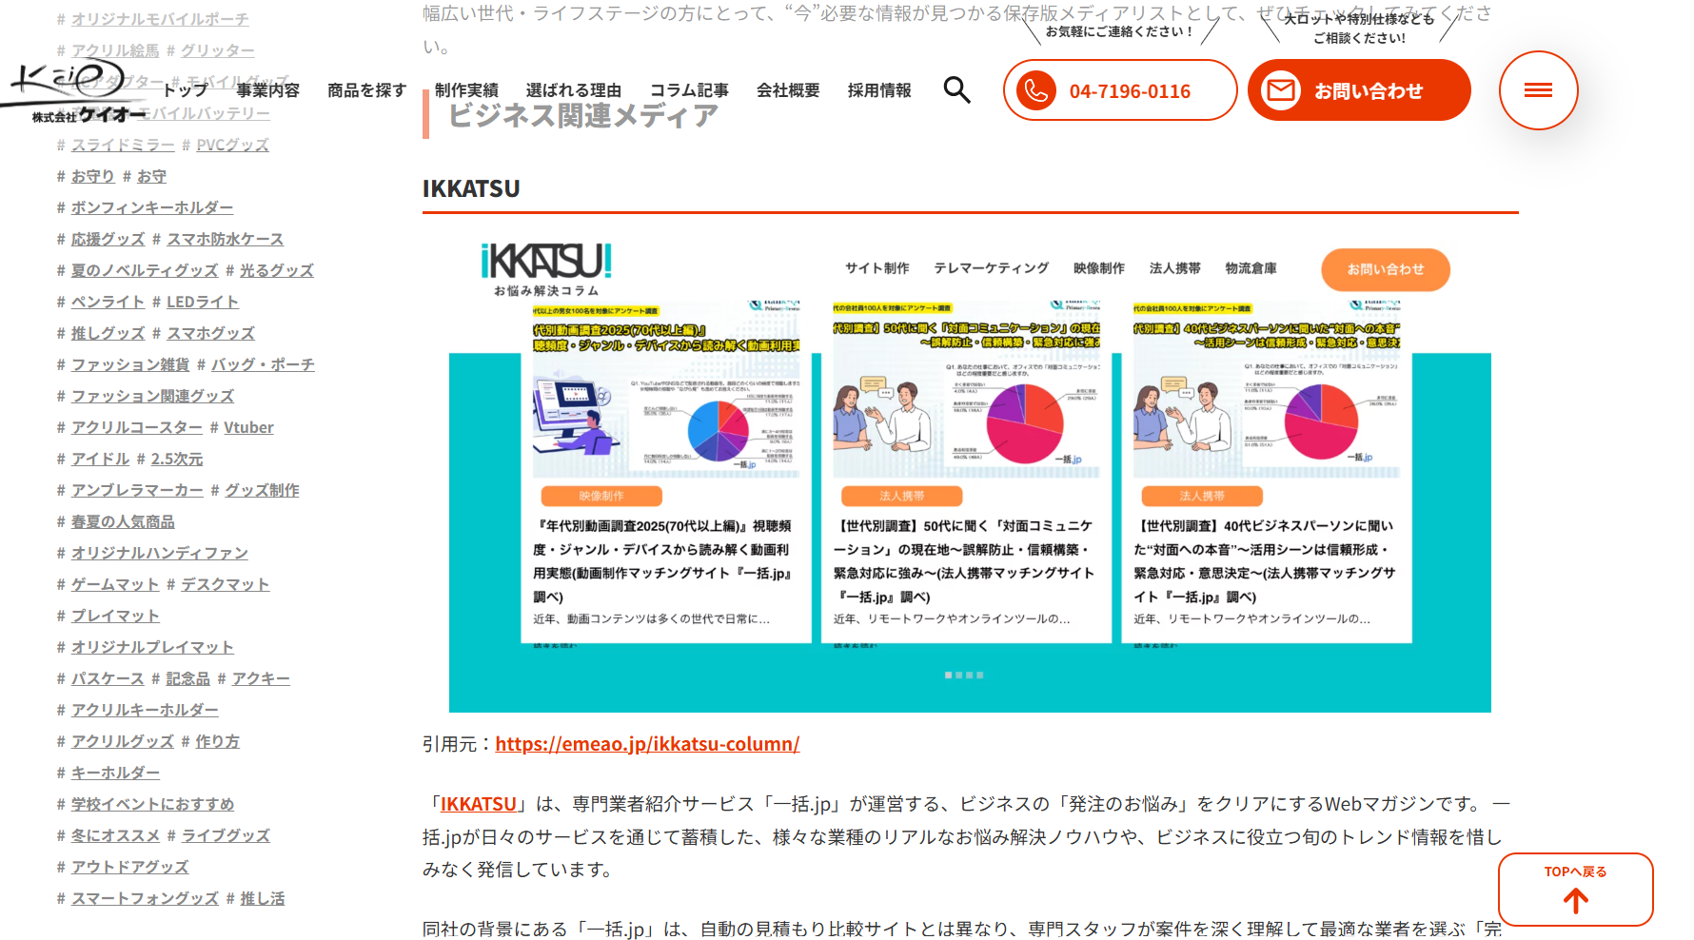Open the 学校イベントにおすすめ tag

point(152,804)
